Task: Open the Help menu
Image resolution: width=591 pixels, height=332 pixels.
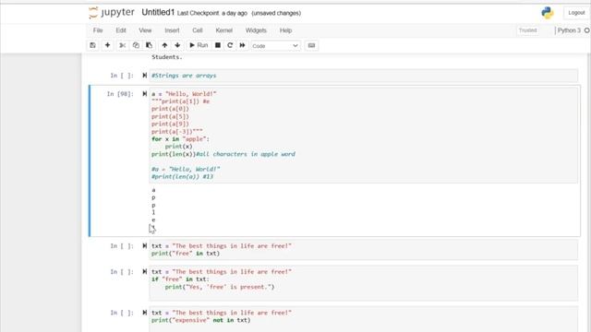Action: coord(285,30)
